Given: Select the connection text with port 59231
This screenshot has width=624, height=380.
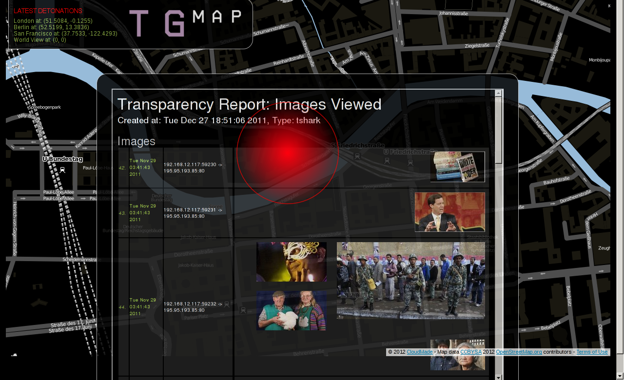Looking at the screenshot, I should tap(193, 213).
